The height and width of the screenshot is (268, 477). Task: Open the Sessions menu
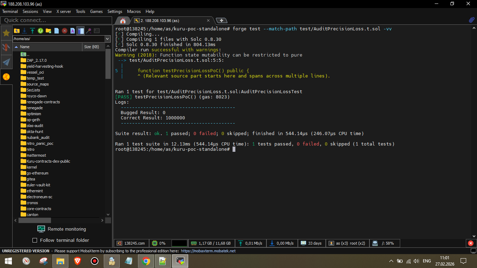(30, 12)
